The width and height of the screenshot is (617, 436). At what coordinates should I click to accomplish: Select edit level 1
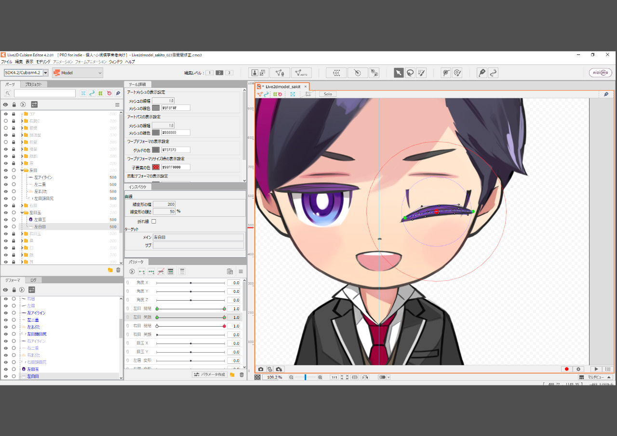tap(210, 73)
